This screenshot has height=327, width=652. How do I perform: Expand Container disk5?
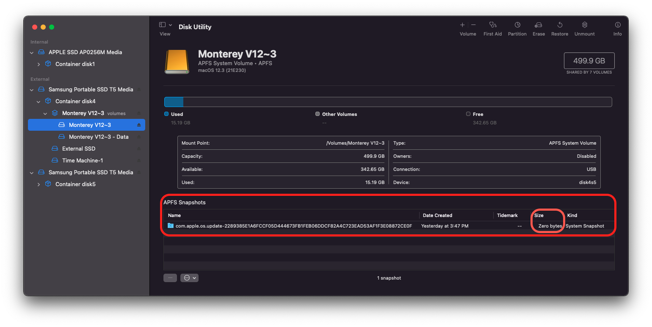click(39, 184)
